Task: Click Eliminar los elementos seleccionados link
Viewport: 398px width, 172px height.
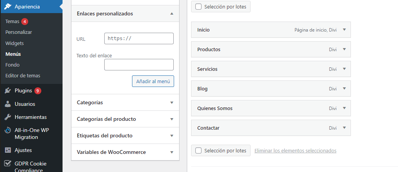Action: tap(295, 150)
